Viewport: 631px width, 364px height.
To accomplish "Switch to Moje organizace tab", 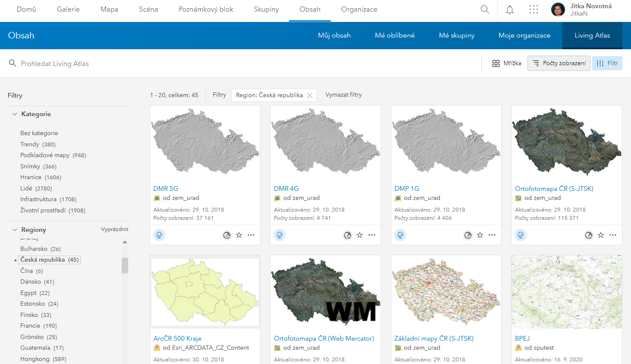I will pyautogui.click(x=524, y=35).
